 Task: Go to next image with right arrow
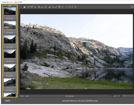[x=112, y=96]
